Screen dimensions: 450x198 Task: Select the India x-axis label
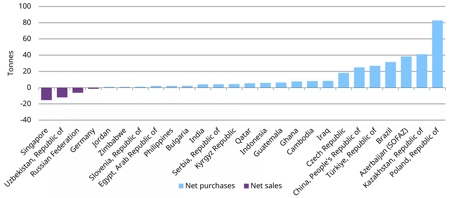pyautogui.click(x=197, y=136)
